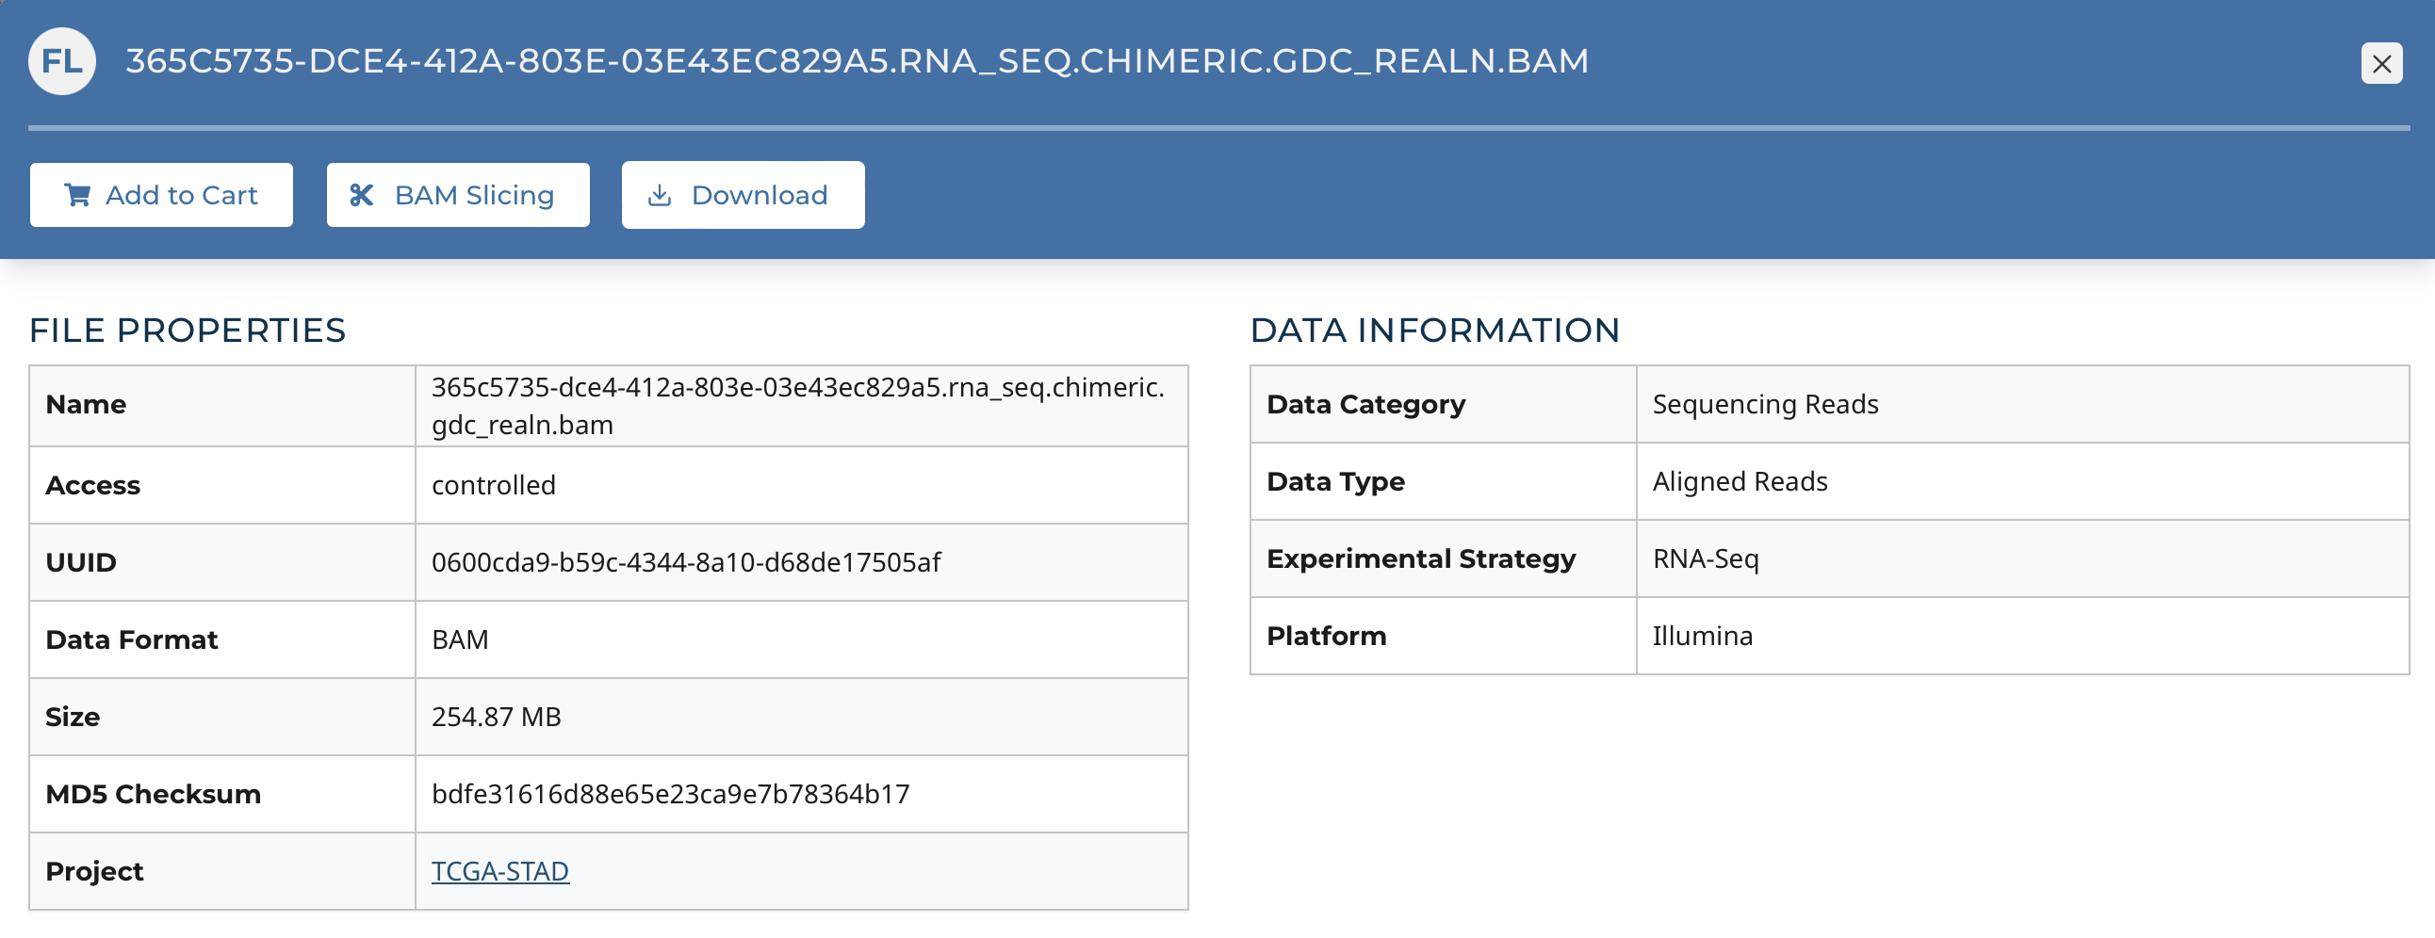2435x938 pixels.
Task: Open the TCGA-STAD project link
Action: (500, 870)
